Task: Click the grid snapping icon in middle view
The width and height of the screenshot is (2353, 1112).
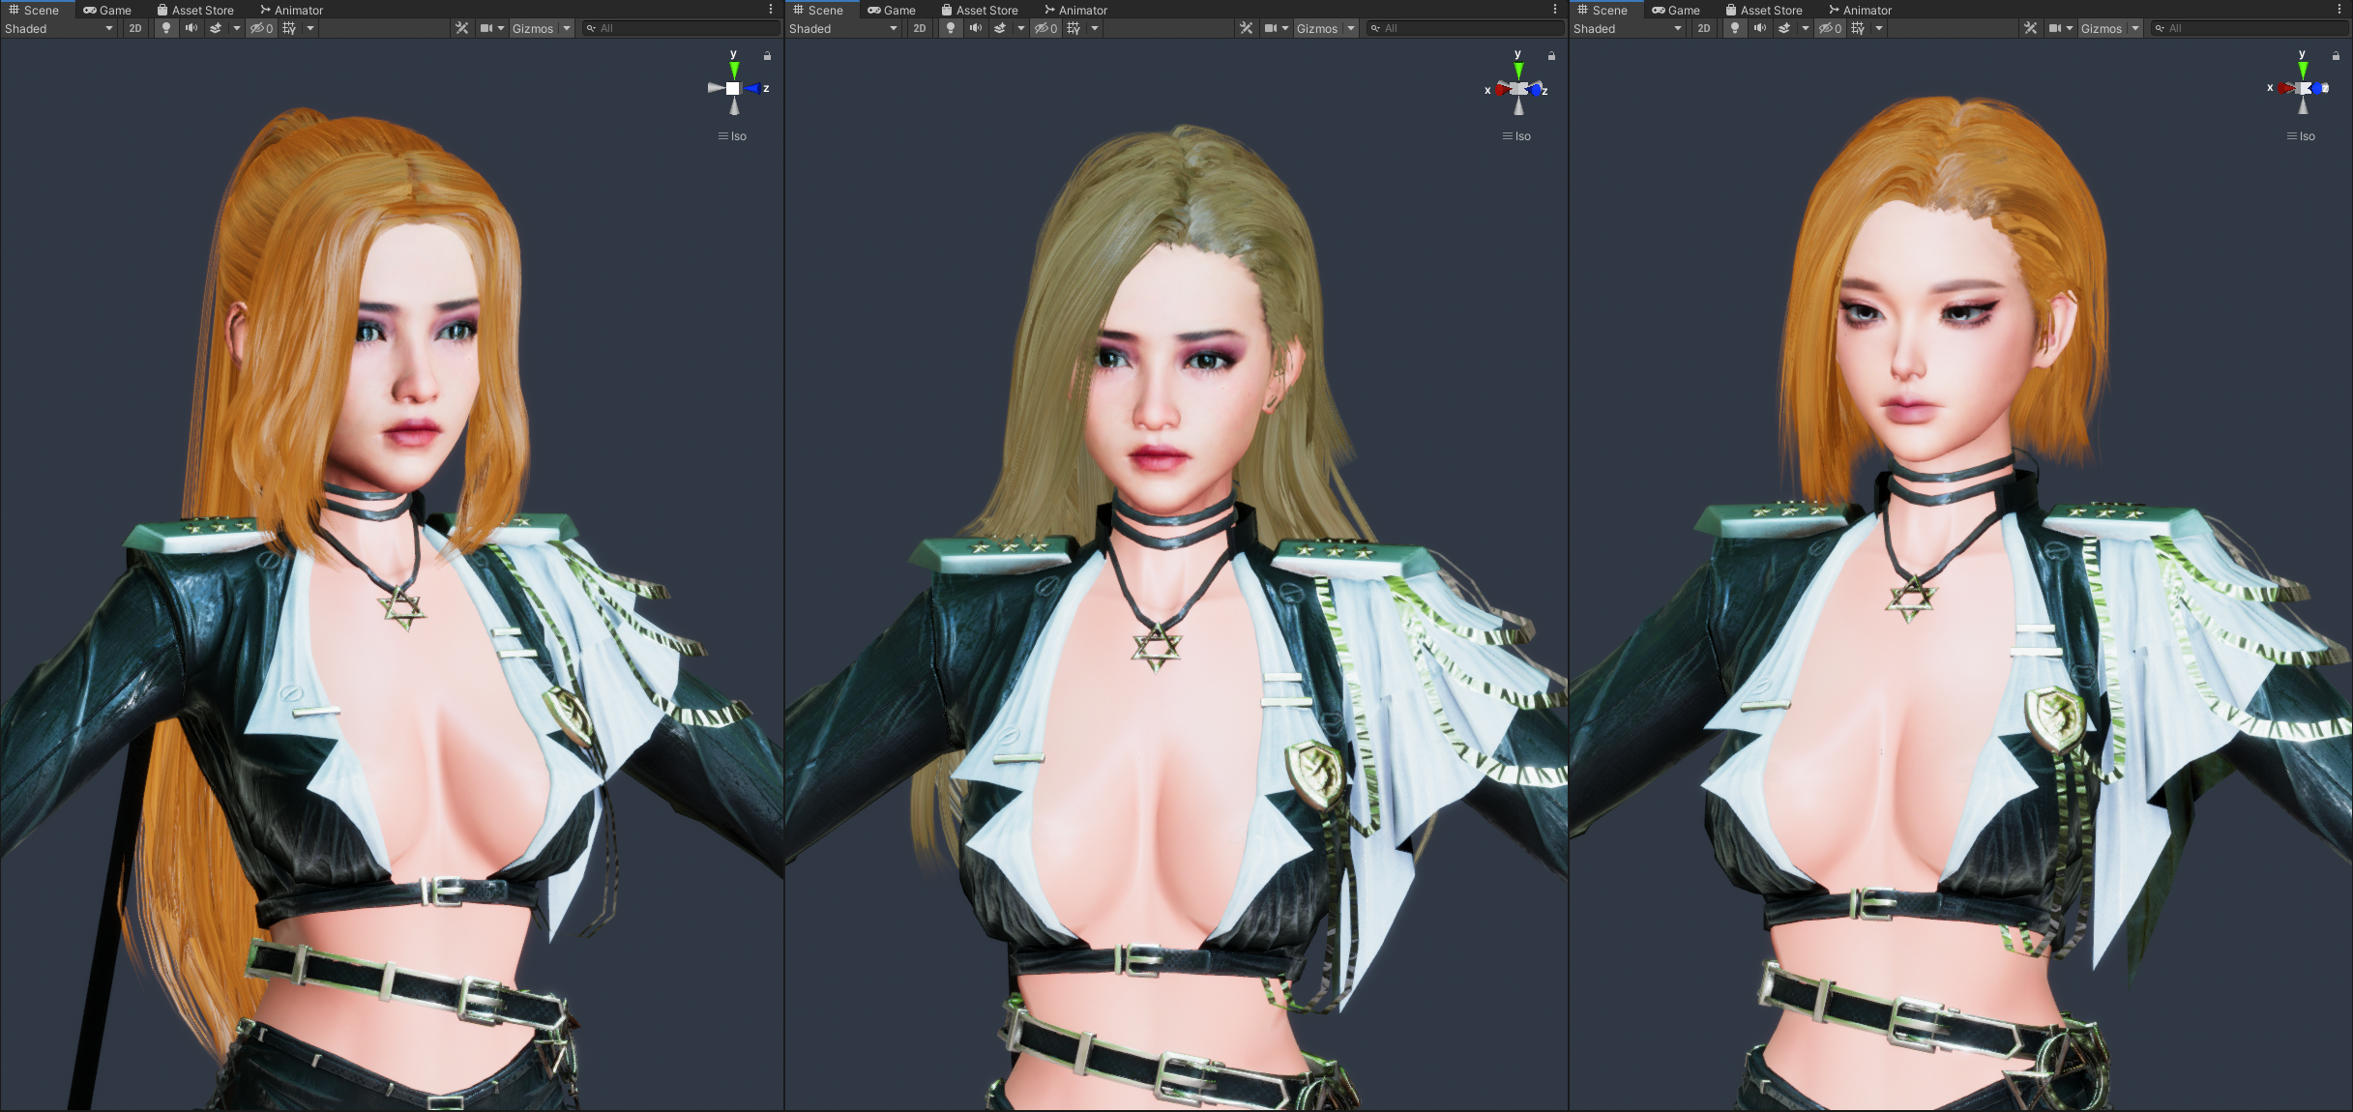Action: point(1074,28)
